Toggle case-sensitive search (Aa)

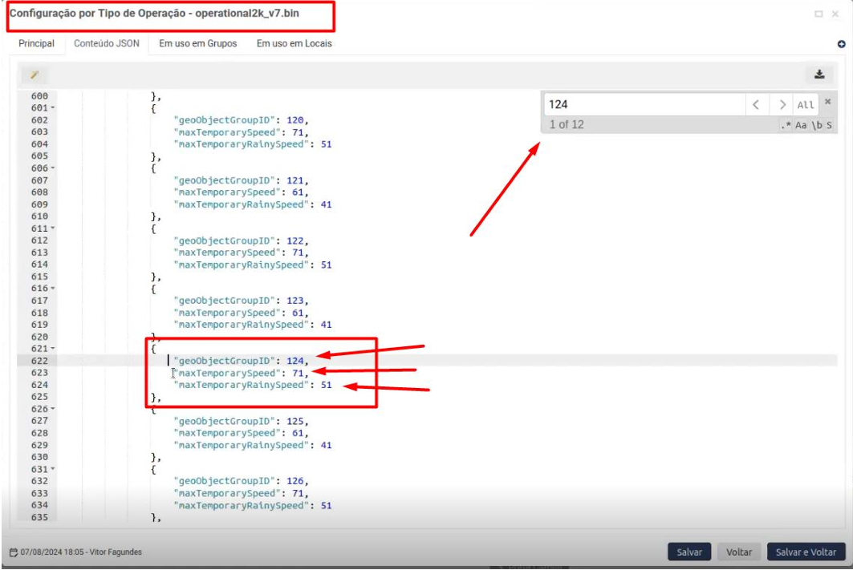[801, 126]
